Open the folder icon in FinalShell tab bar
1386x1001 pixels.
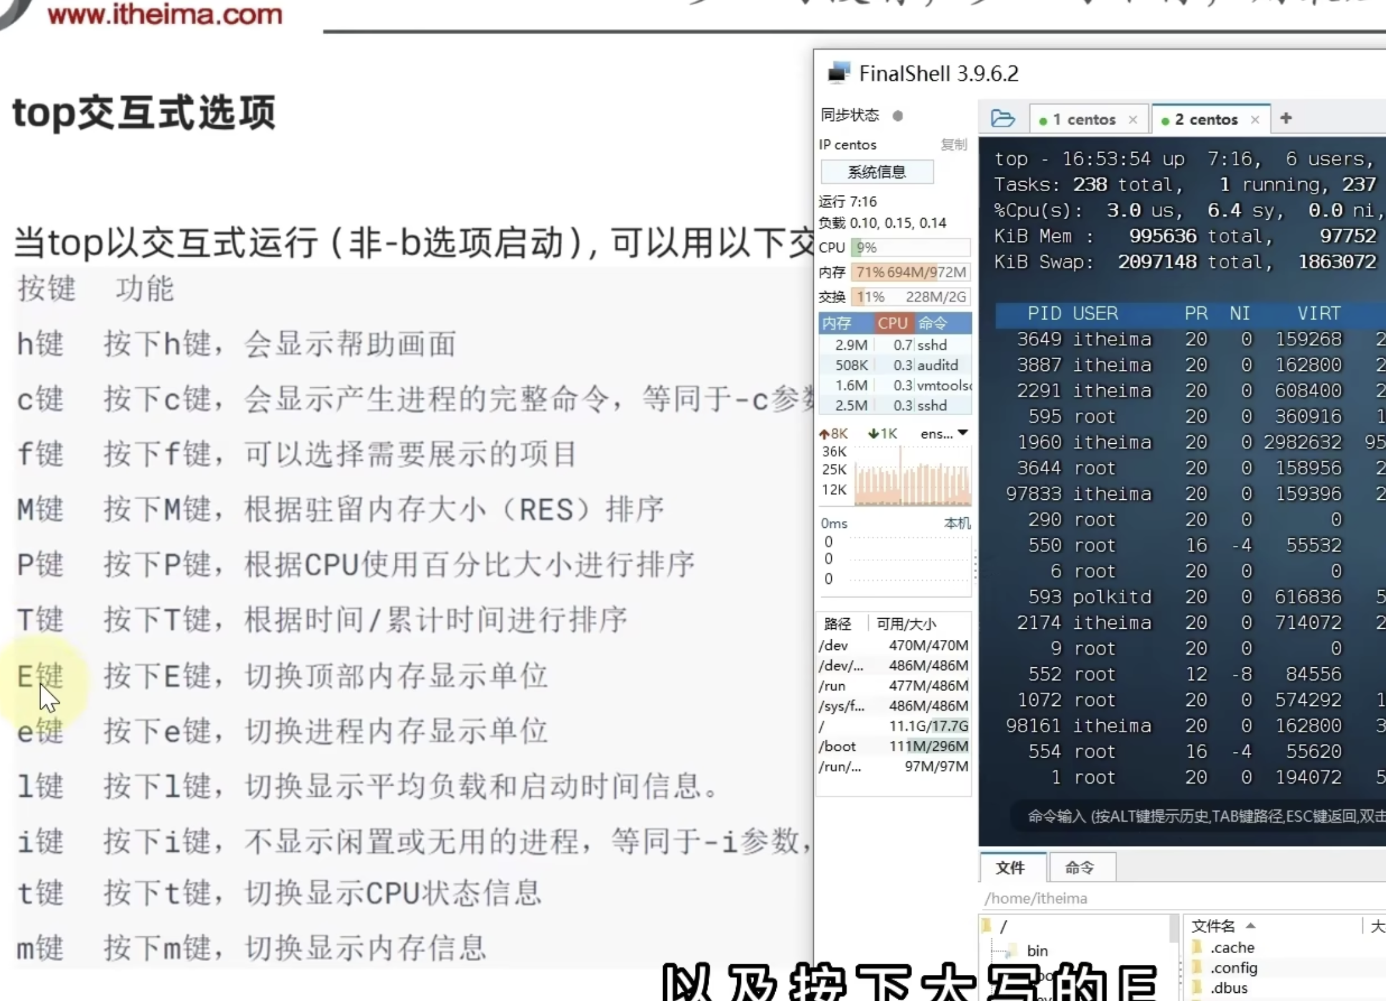tap(1002, 118)
